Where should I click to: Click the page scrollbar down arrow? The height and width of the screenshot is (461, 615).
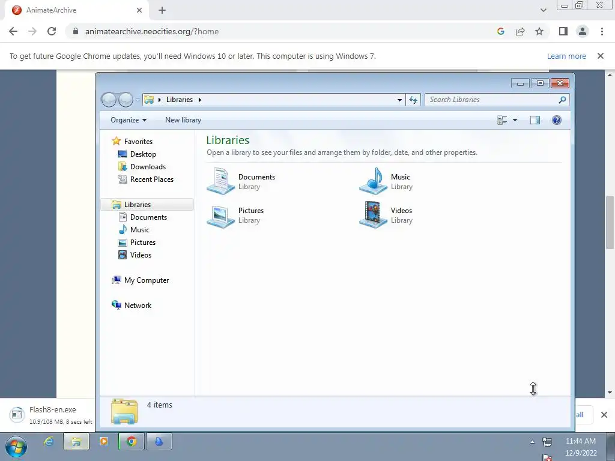pos(610,393)
